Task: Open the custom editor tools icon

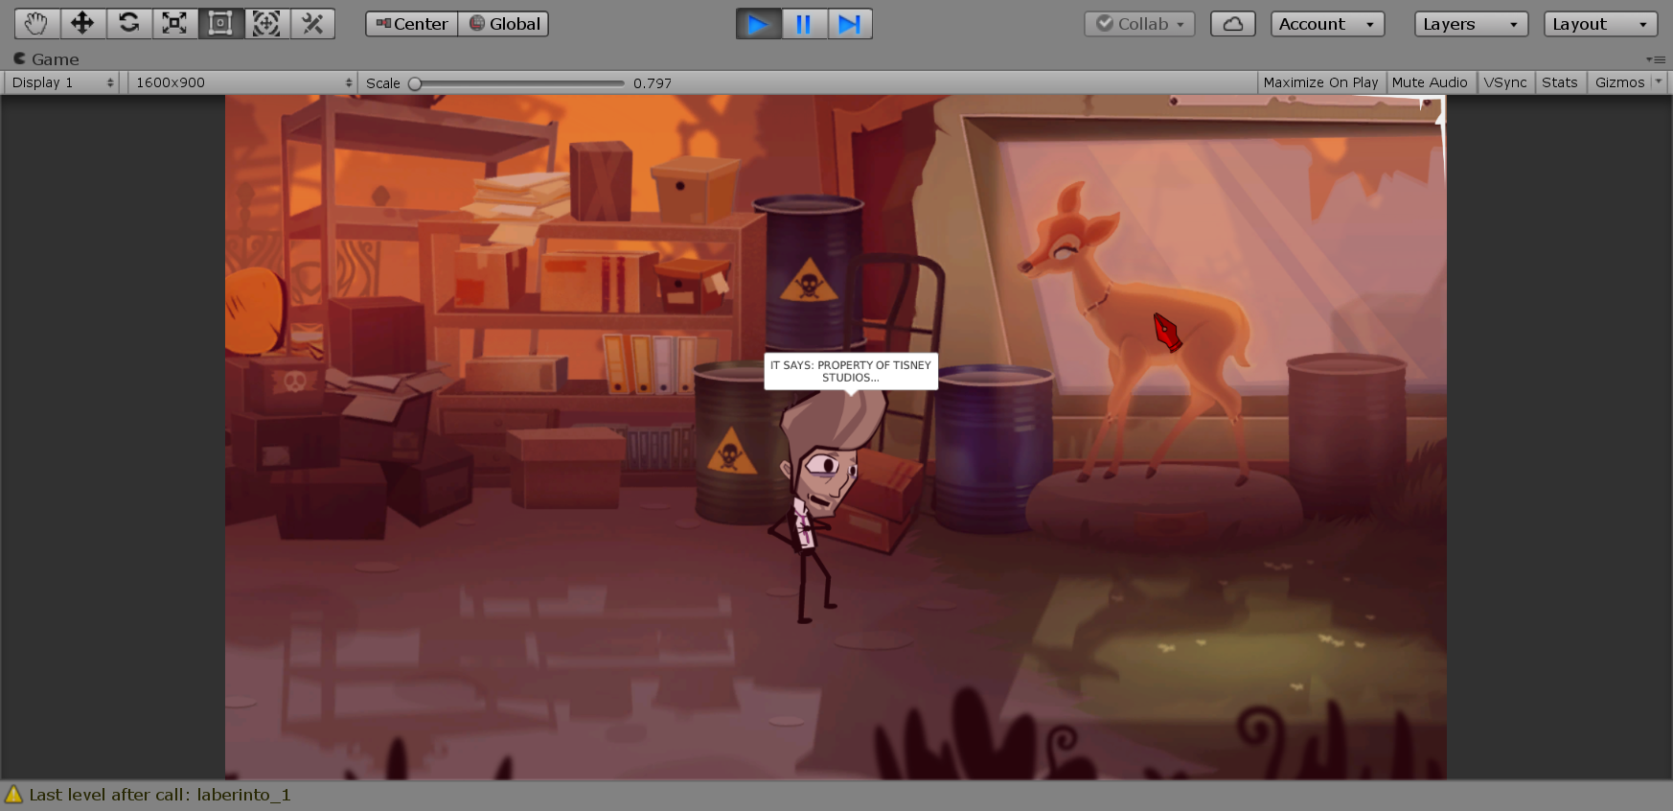Action: coord(312,24)
